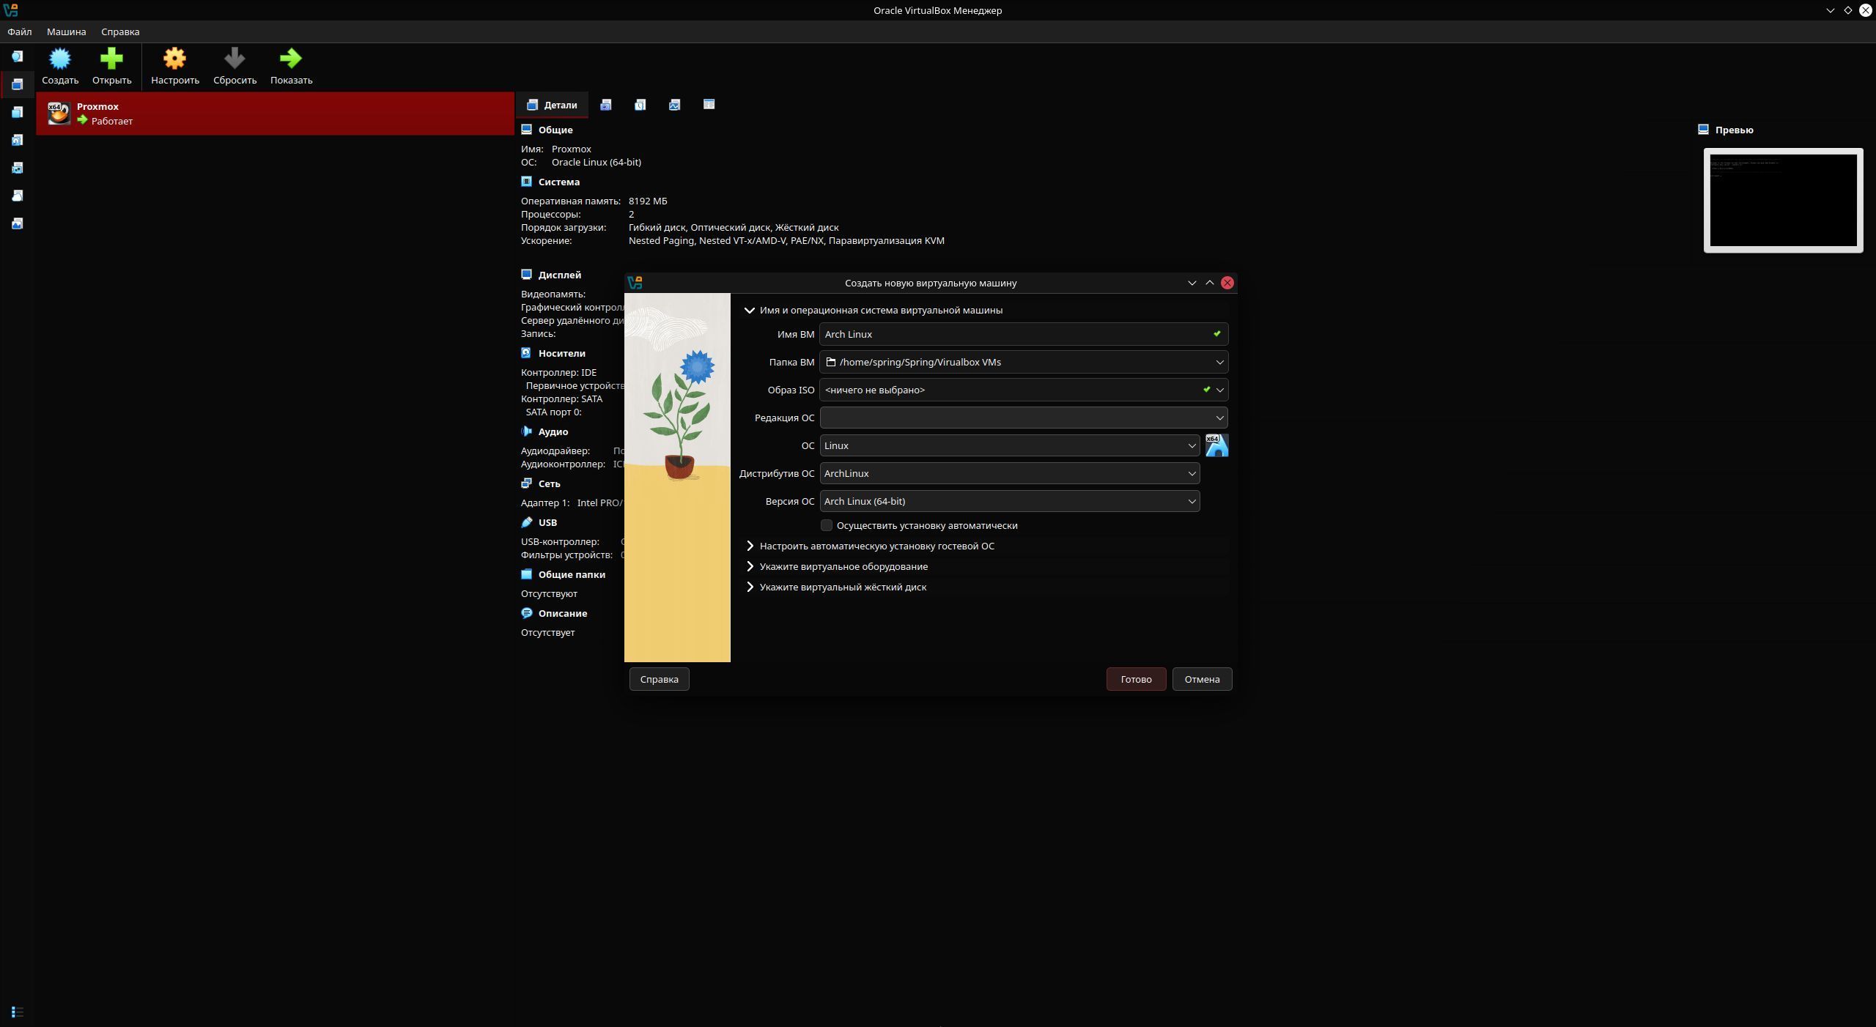Click the Общие section header link

(x=555, y=130)
